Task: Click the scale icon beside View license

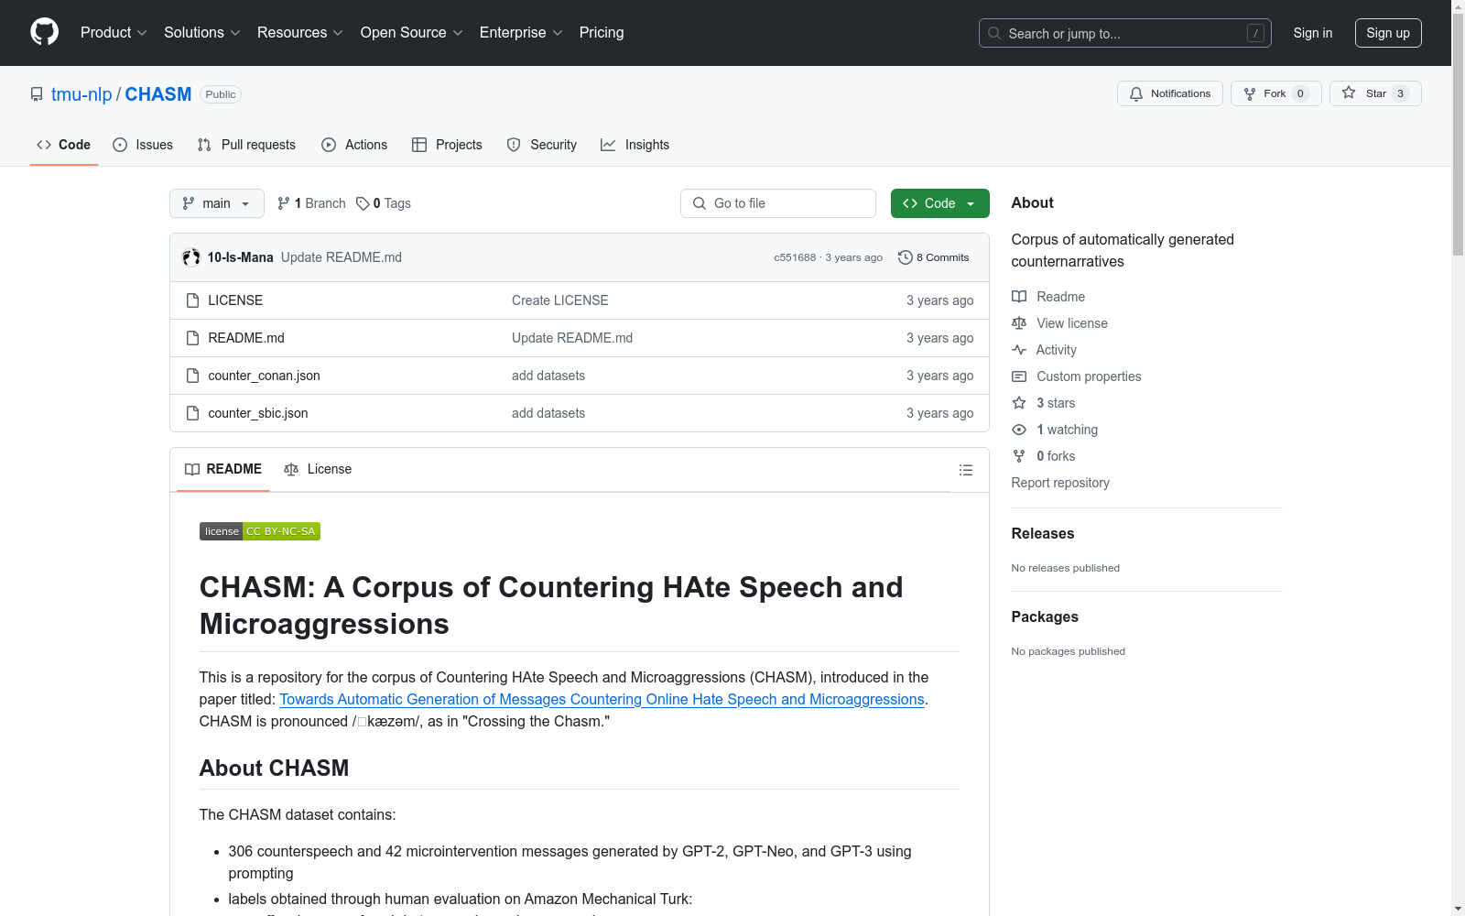Action: pyautogui.click(x=1019, y=323)
